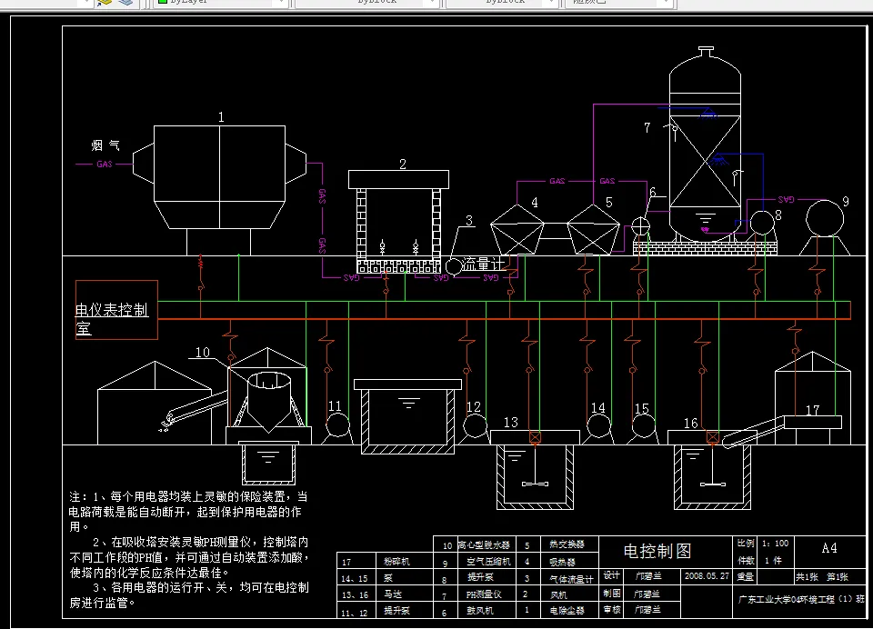Select the 马达 cell in parts list
Viewport: 873px width, 629px height.
pyautogui.click(x=393, y=594)
